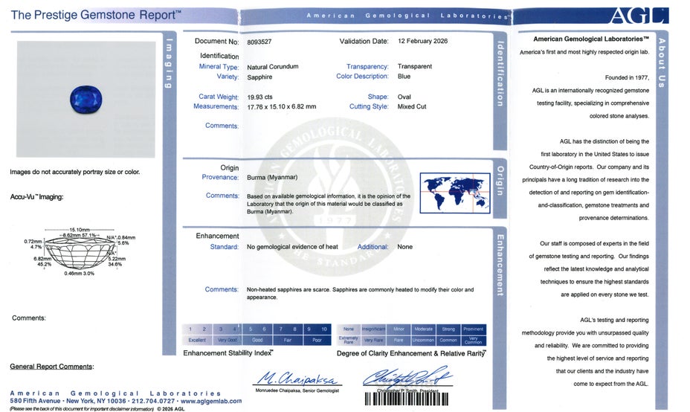
Task: Click the 0.46mm 3.0% label under diagram
Action: click(80, 274)
